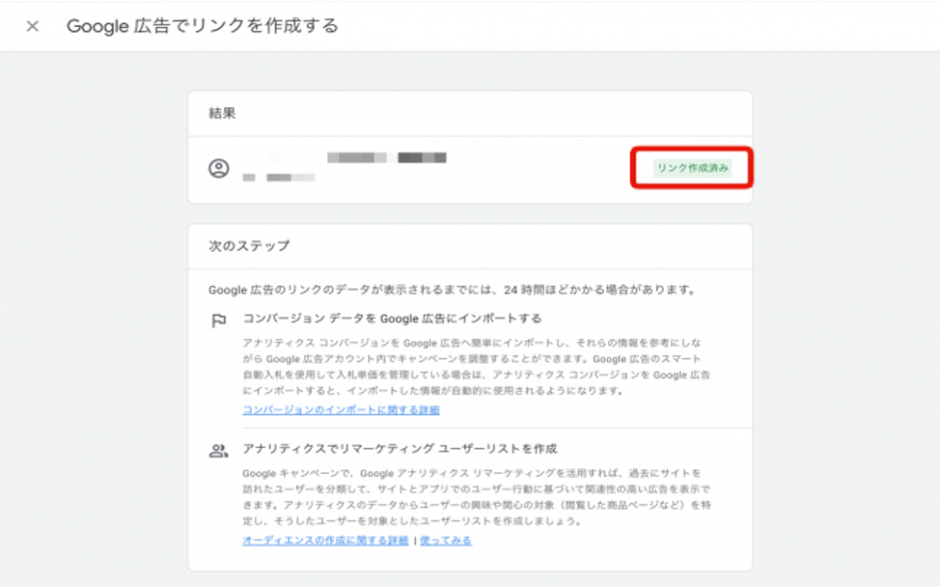The height and width of the screenshot is (587, 940).
Task: Click the 次のステップ section header
Action: pos(249,246)
